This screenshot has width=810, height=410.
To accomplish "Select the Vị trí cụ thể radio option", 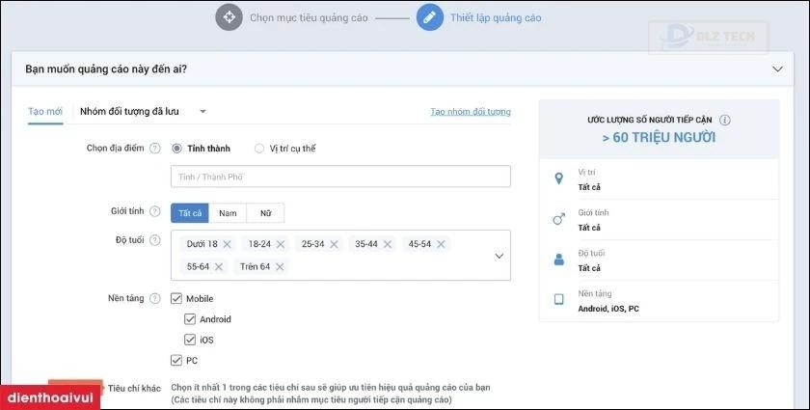I will point(259,149).
